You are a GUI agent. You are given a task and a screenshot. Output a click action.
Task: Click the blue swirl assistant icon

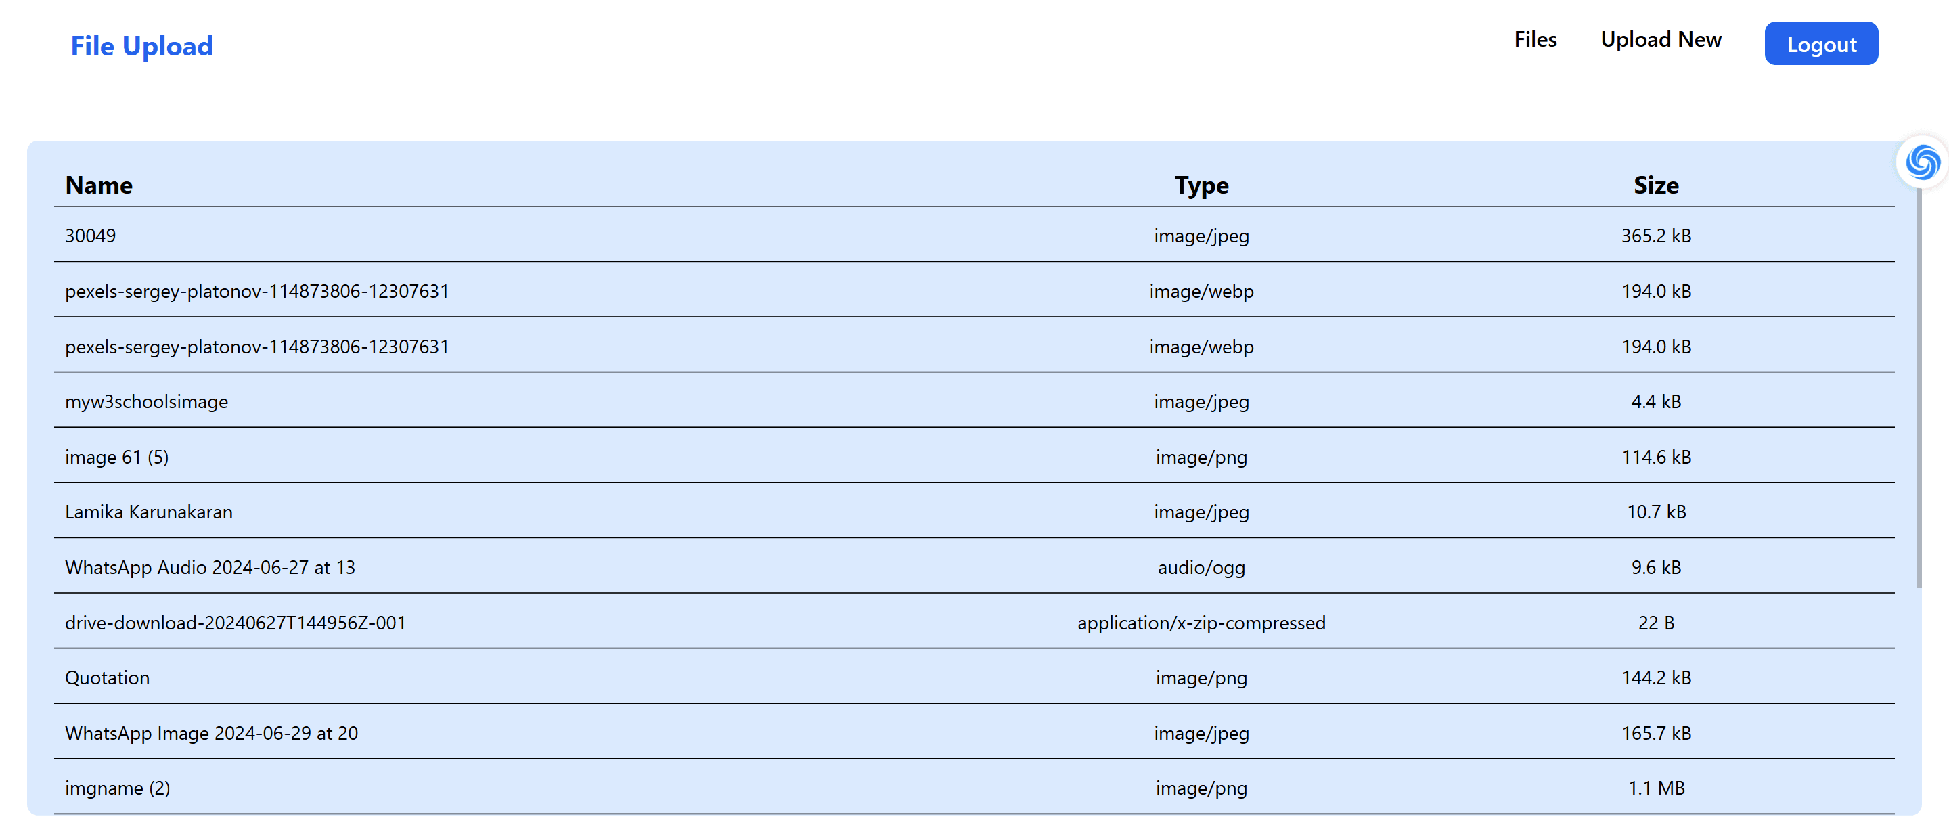point(1923,162)
